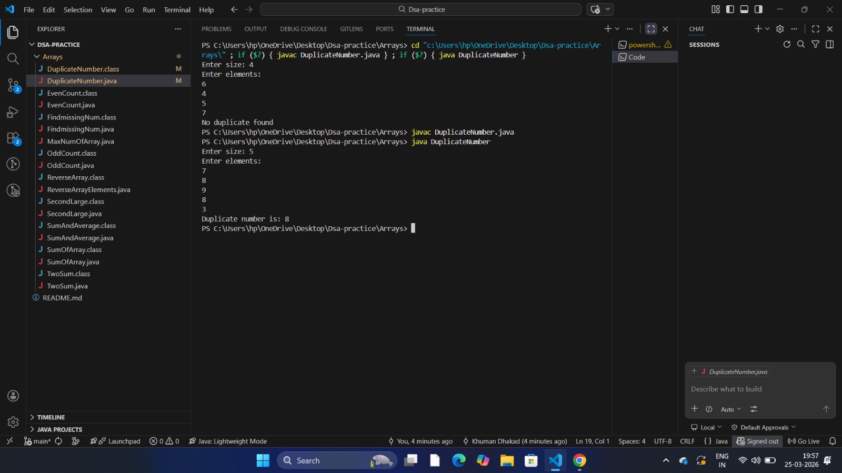This screenshot has height=473, width=842.
Task: Open TwoSum.java in the explorer
Action: tap(67, 286)
